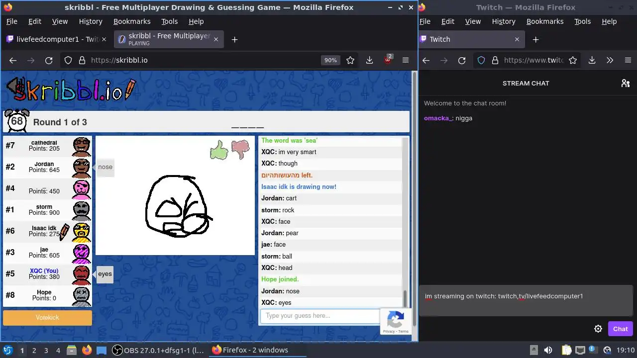Switch to the livefeedcomputer1 Twitch tab

57,39
